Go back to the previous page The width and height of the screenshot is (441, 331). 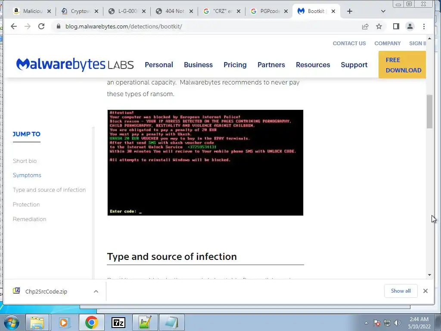(x=13, y=26)
